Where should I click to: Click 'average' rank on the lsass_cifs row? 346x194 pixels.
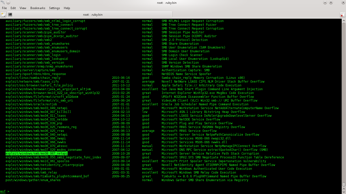pyautogui.click(x=148, y=82)
